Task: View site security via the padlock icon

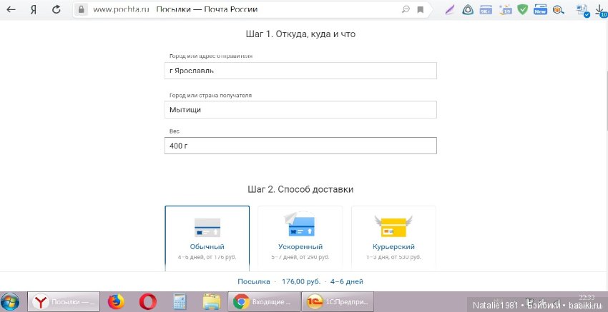Action: pyautogui.click(x=82, y=9)
